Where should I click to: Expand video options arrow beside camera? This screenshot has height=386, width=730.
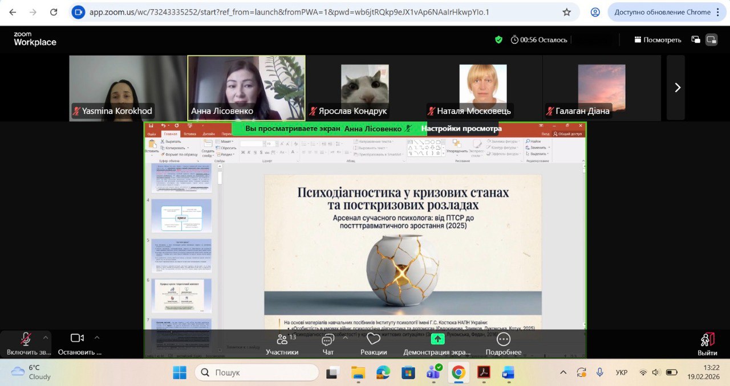click(97, 337)
